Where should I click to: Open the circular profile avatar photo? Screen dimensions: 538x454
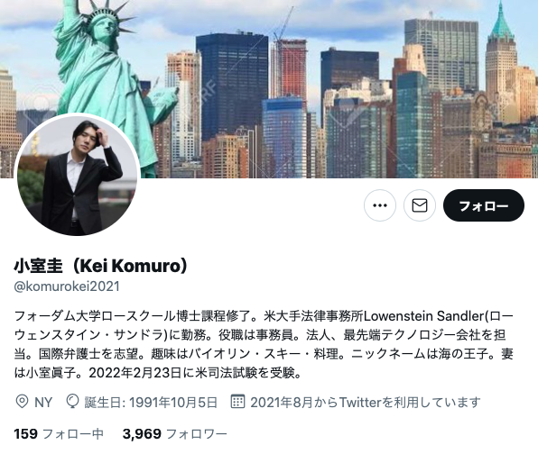pyautogui.click(x=78, y=174)
